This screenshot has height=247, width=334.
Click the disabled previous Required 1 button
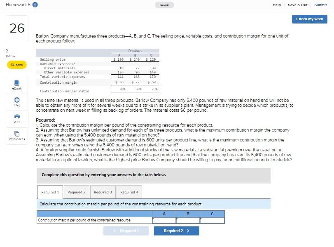126,231
